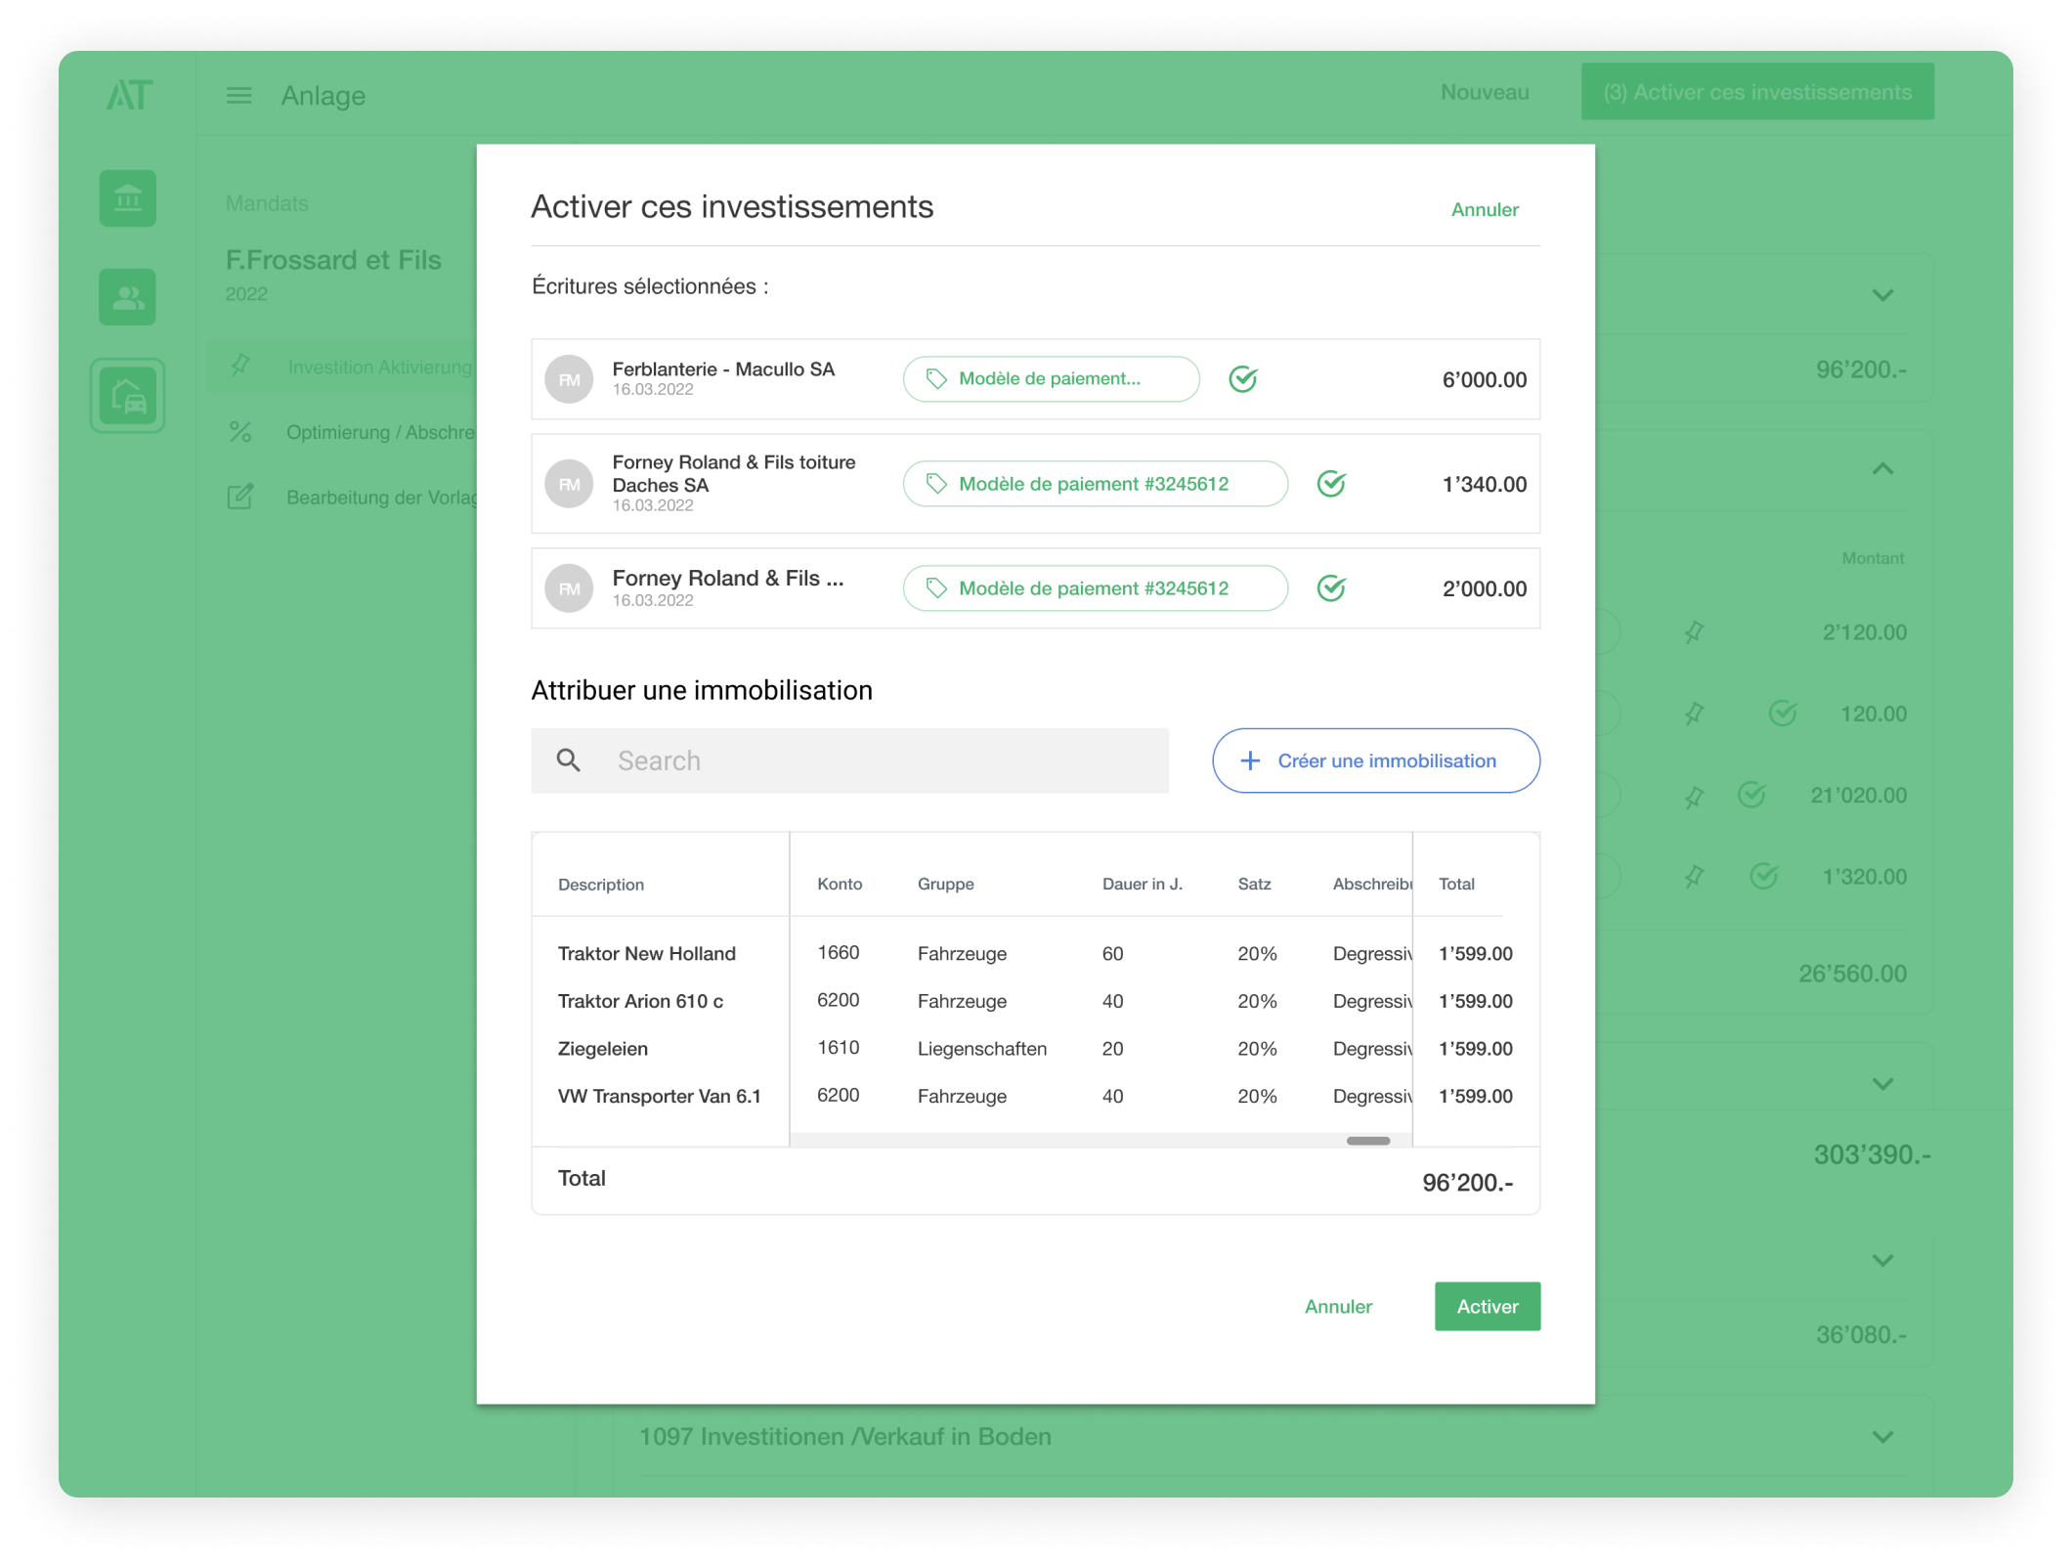Click the magnifier icon in search field

click(569, 760)
